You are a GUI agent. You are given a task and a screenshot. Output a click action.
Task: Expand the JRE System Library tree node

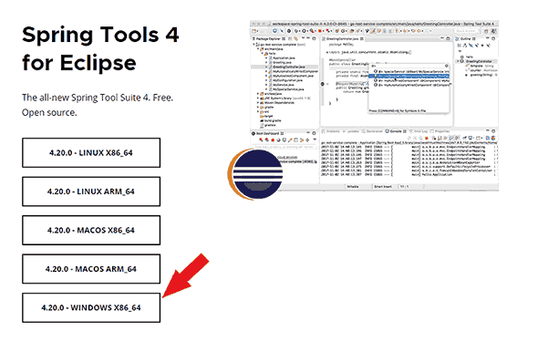[x=258, y=98]
